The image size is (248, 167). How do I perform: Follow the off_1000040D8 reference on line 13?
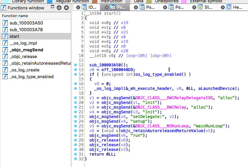118,70
